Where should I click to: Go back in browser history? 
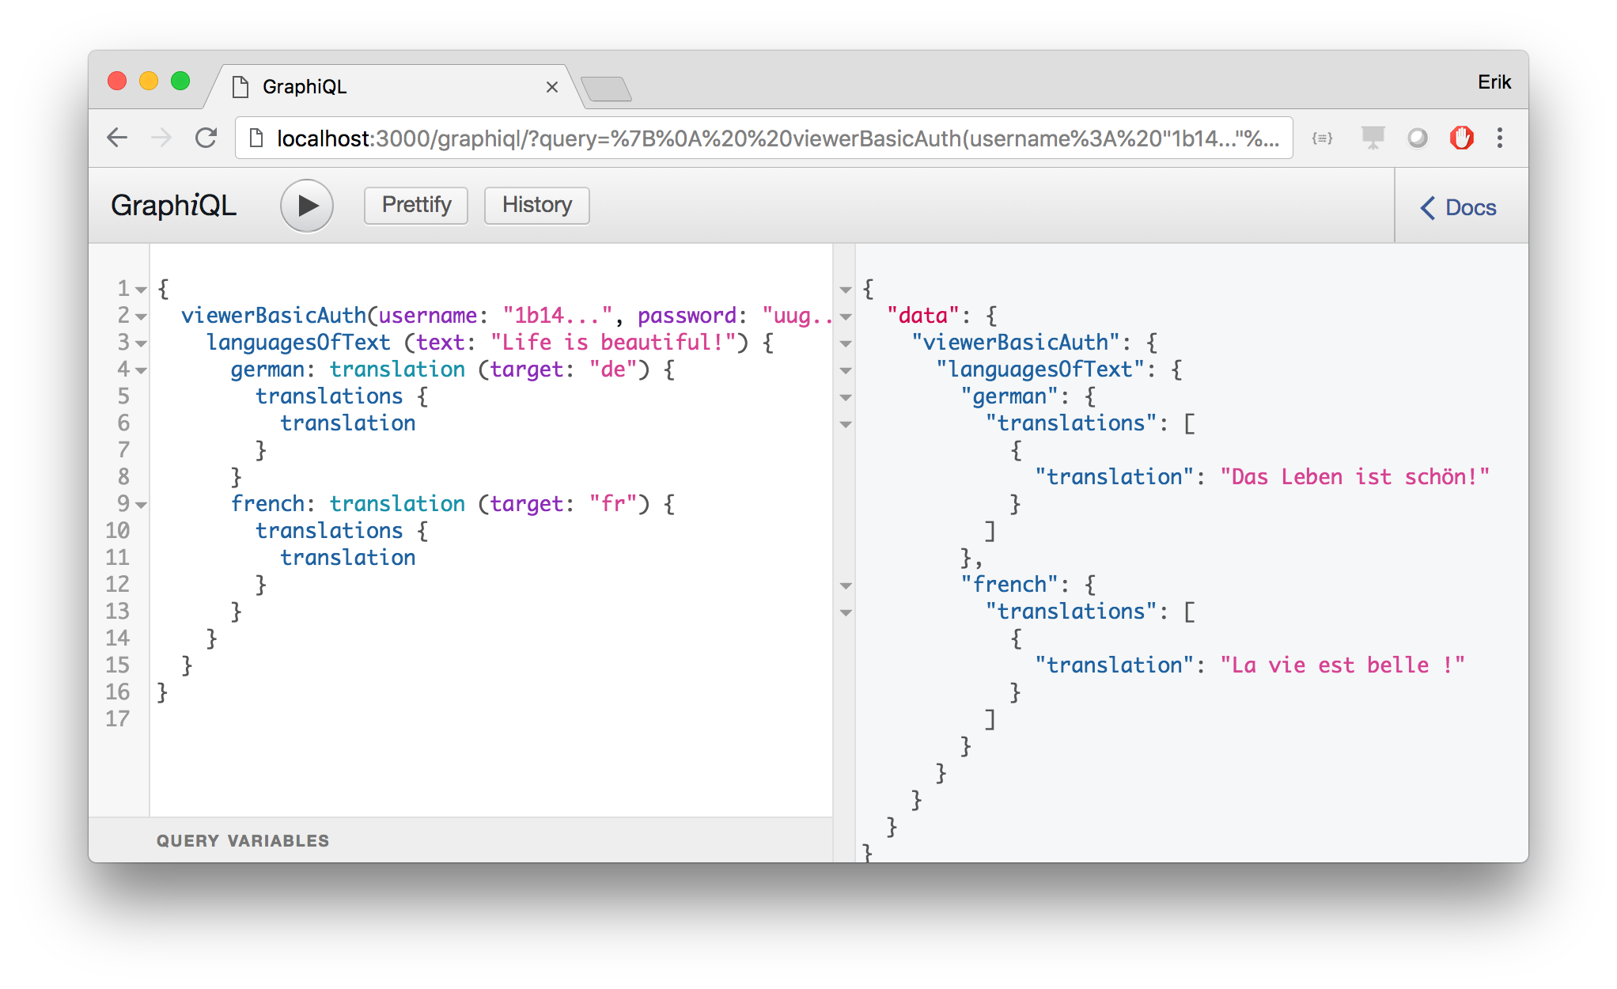pos(117,138)
